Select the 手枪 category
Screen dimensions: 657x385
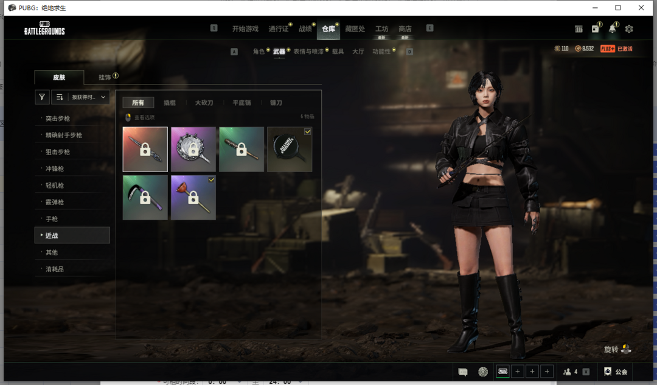72,219
